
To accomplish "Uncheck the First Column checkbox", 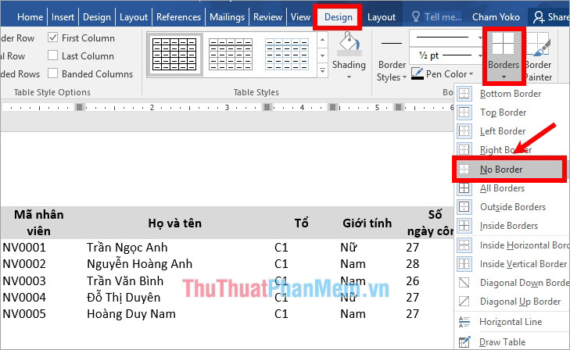I will tap(53, 37).
